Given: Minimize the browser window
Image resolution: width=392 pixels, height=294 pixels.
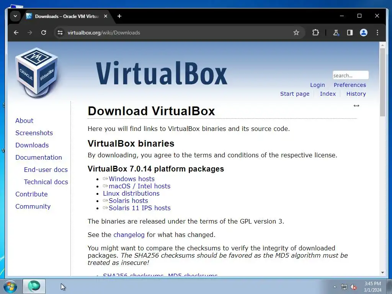Looking at the screenshot, I should 342,16.
